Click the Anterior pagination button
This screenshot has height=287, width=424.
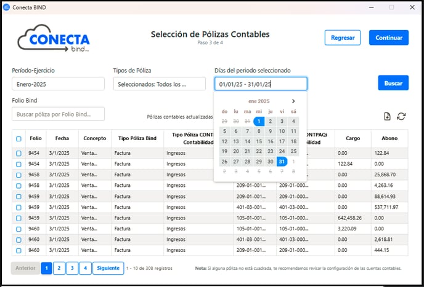(x=25, y=268)
